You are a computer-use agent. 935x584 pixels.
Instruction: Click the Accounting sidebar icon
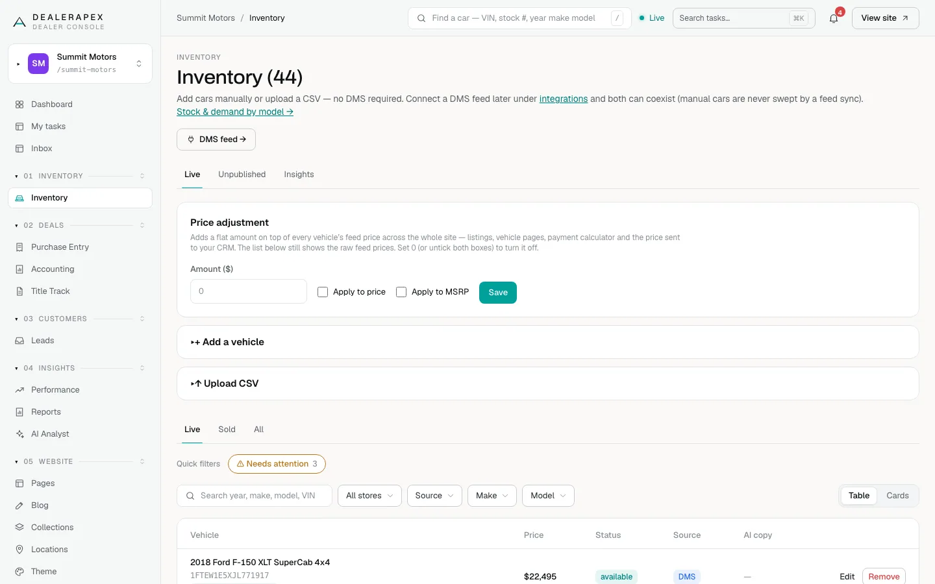tap(19, 269)
